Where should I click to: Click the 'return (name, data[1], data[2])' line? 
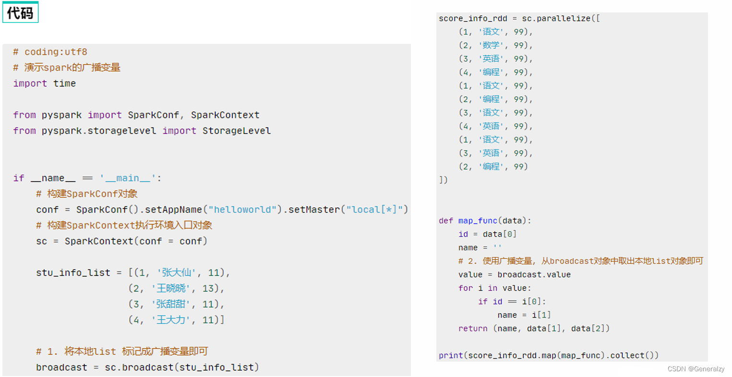point(534,329)
